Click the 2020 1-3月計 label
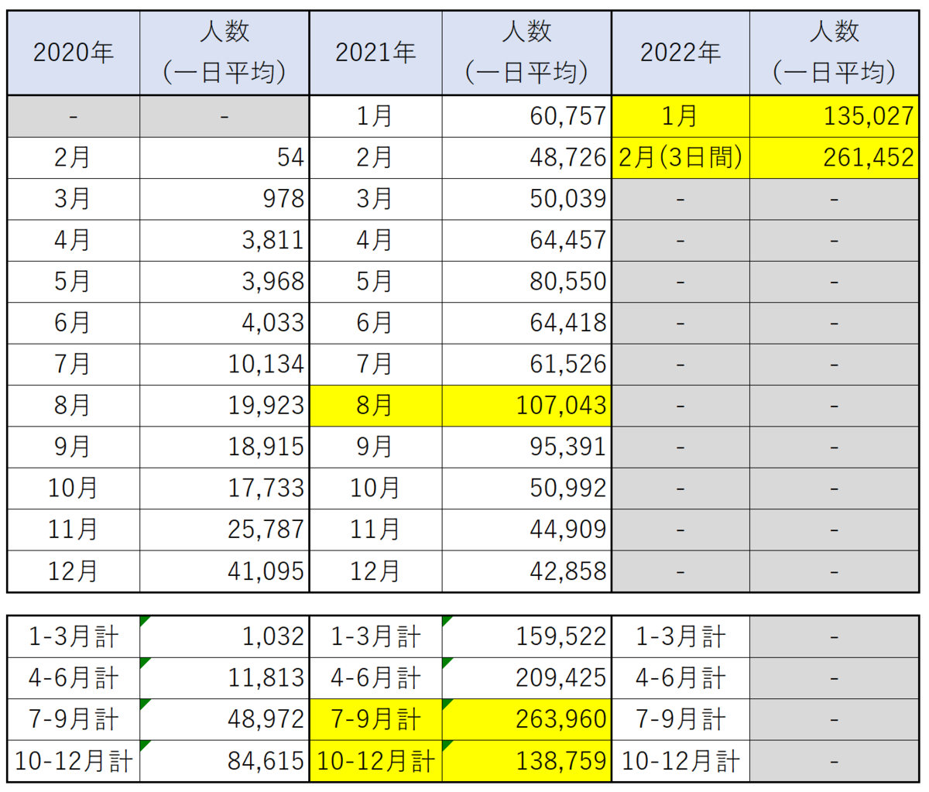 pos(74,637)
